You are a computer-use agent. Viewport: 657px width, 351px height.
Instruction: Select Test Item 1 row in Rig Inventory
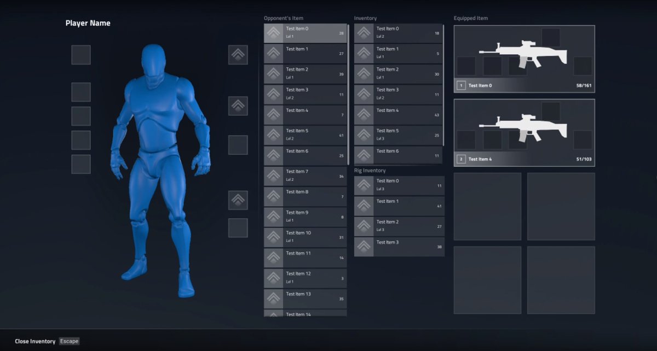tap(399, 206)
